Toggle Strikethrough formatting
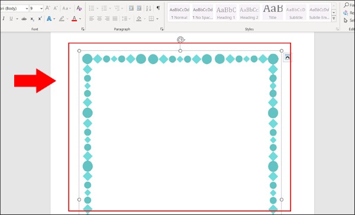 point(24,19)
